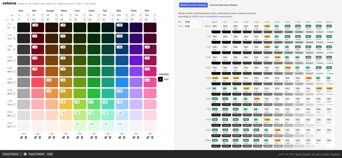Screen dimensions: 342x158
Task: Duplicate the Red hue column
Action: (35, 137)
